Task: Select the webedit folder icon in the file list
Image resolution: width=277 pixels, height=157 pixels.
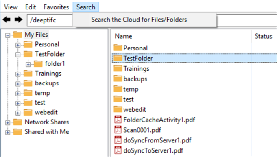Action: pos(118,109)
